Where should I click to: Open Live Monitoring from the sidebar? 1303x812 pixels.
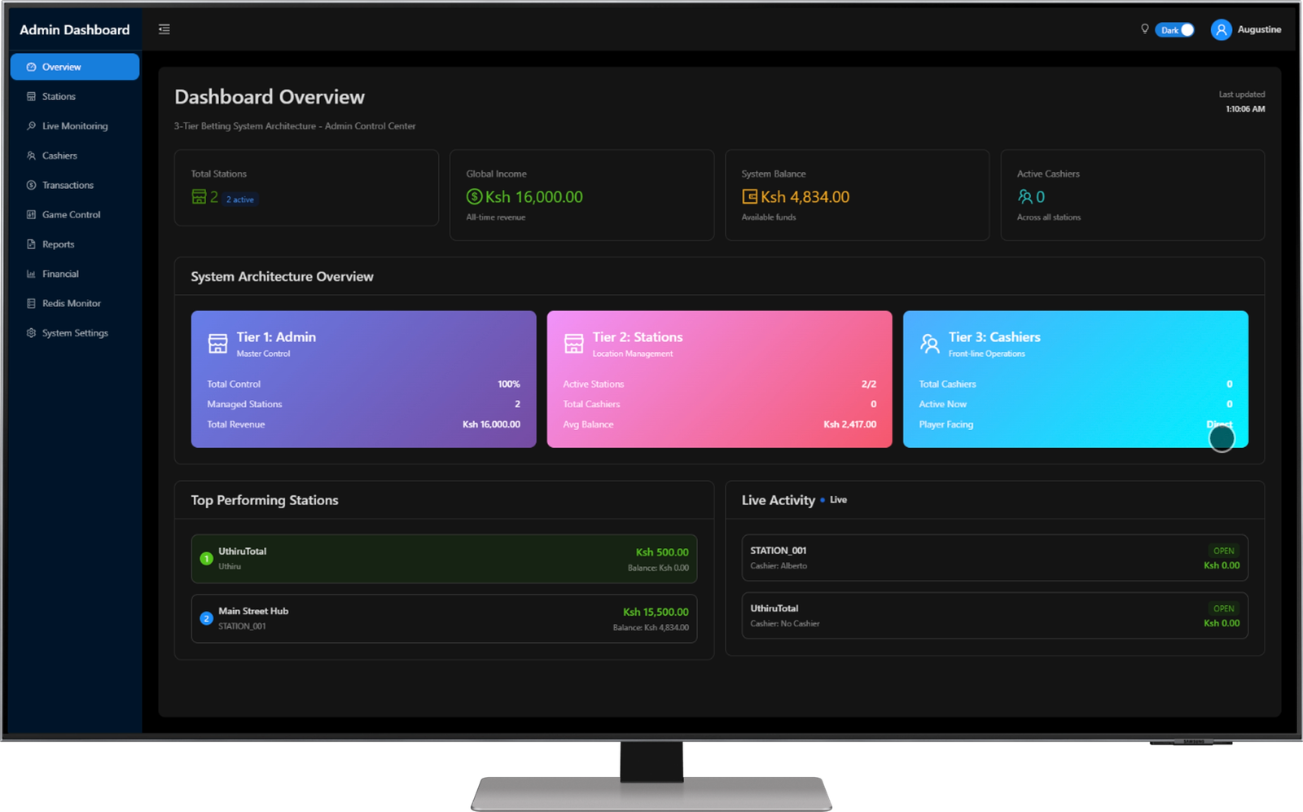pyautogui.click(x=31, y=125)
